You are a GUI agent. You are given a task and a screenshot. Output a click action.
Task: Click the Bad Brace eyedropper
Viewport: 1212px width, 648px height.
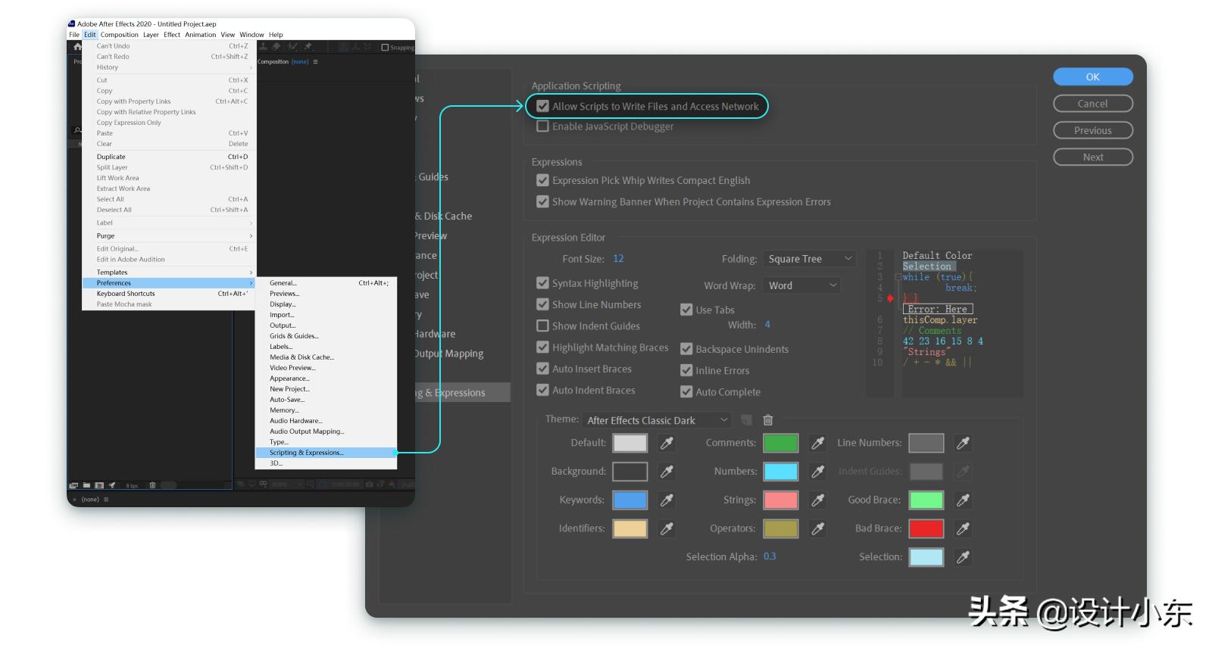pos(963,529)
